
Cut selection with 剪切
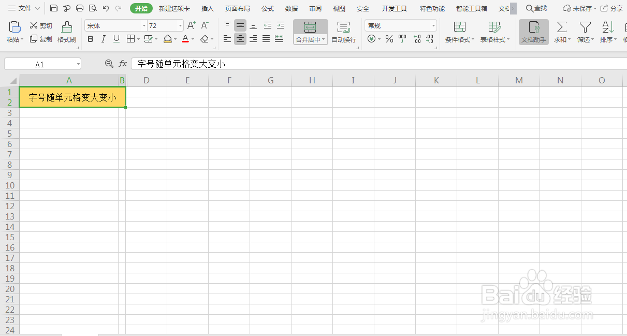pyautogui.click(x=41, y=26)
